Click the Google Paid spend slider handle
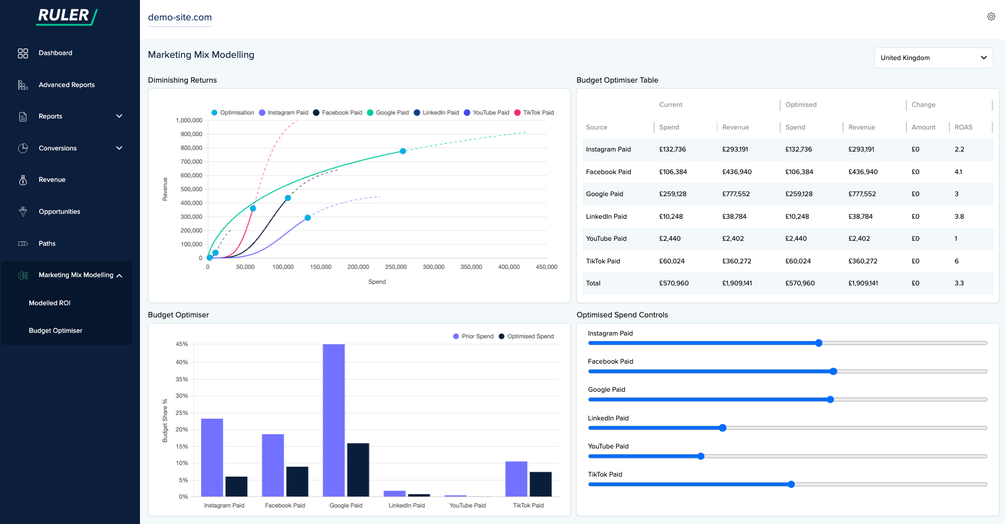 click(830, 400)
